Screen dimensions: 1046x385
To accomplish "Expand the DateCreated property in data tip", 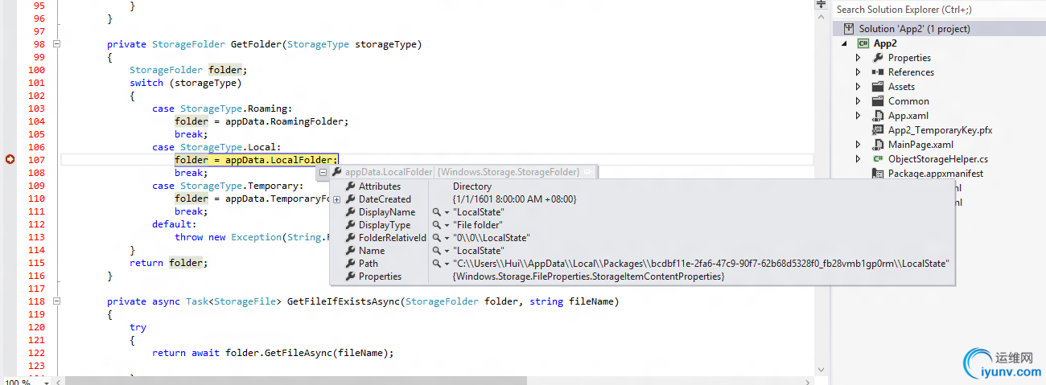I will [337, 199].
